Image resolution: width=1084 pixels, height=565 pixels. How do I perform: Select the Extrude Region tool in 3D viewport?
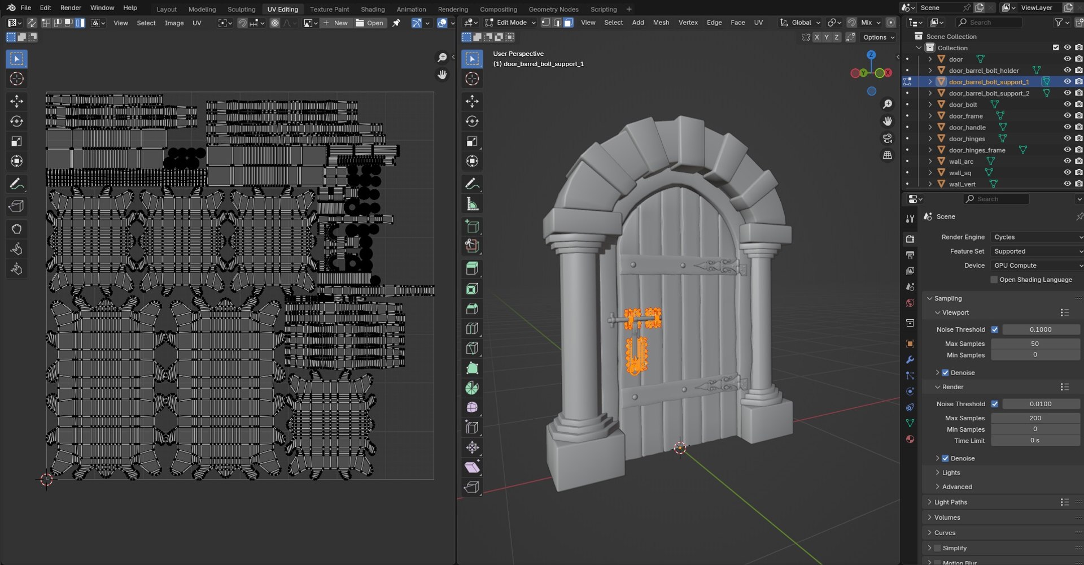pyautogui.click(x=472, y=268)
